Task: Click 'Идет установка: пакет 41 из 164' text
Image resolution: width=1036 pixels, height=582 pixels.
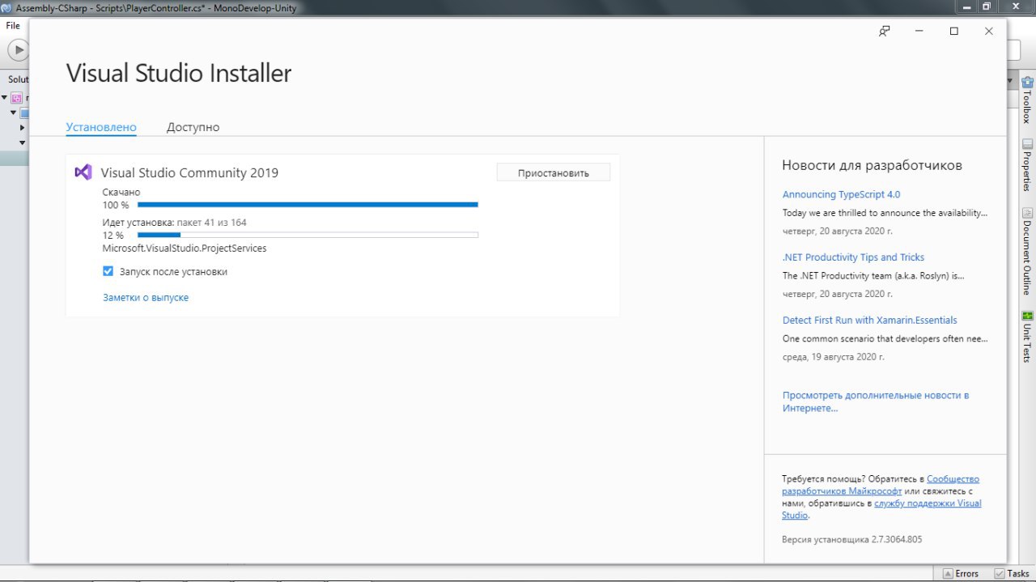Action: (175, 222)
